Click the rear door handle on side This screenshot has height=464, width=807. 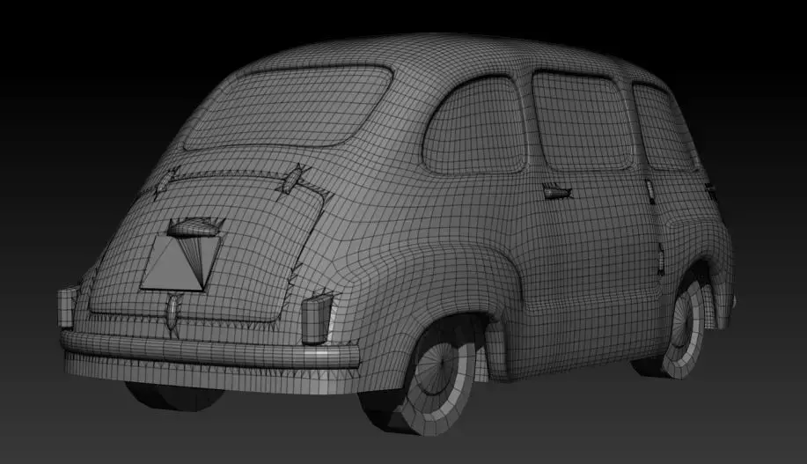[x=557, y=192]
